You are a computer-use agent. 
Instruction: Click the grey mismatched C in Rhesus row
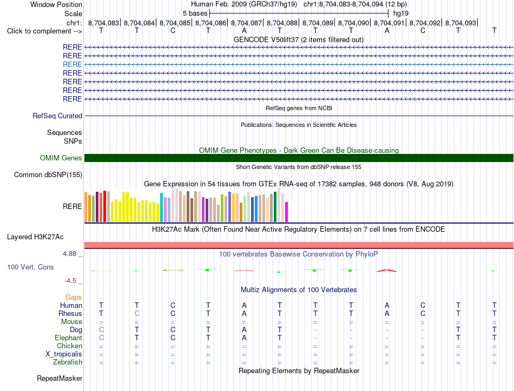pyautogui.click(x=137, y=313)
